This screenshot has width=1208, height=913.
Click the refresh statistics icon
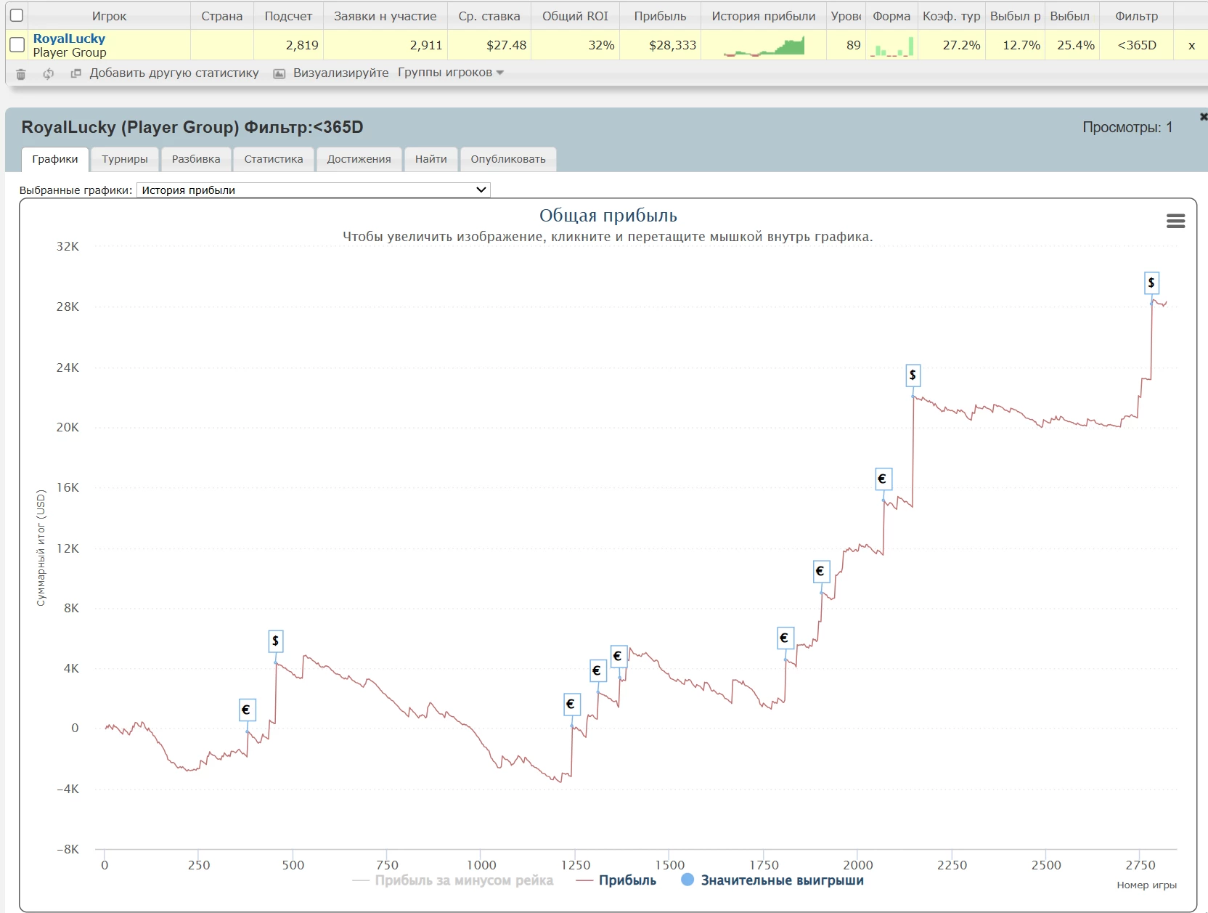[x=49, y=74]
